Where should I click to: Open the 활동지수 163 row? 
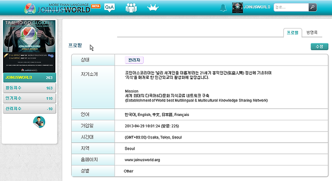[x=29, y=88]
